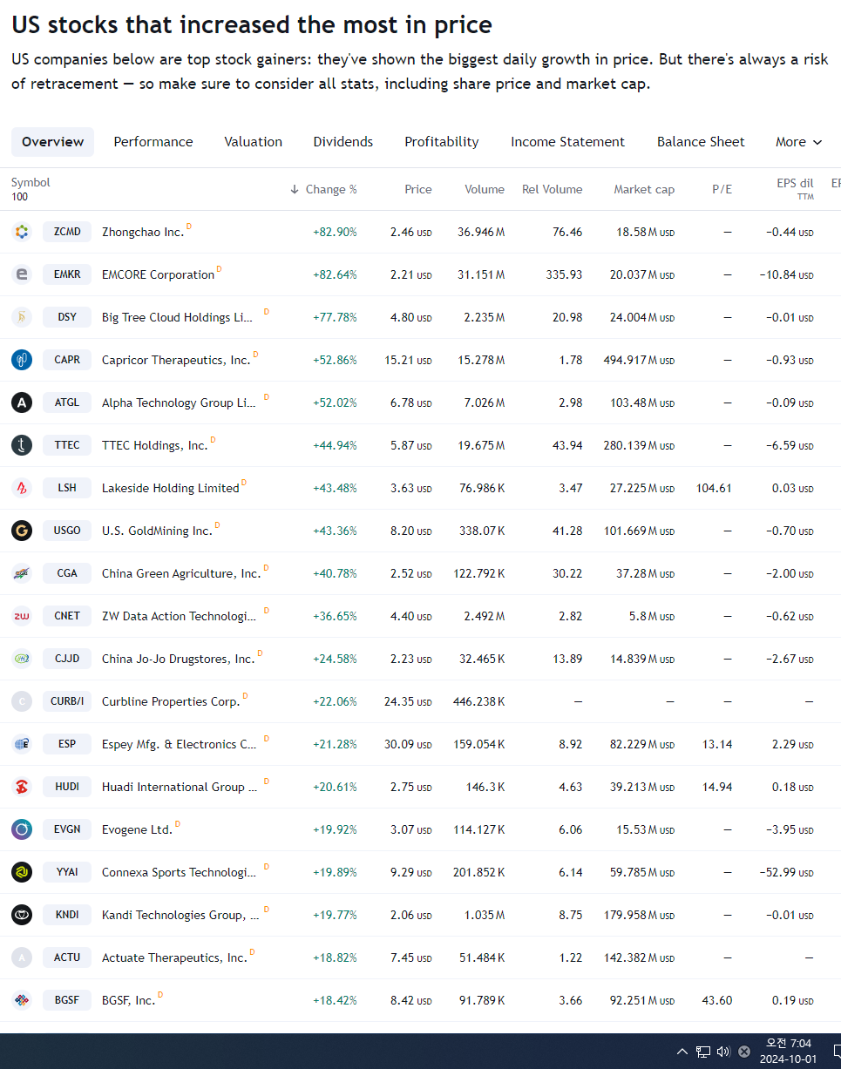This screenshot has width=841, height=1069.
Task: Click the Connexa Sports Technologies logo icon
Action: pos(22,872)
